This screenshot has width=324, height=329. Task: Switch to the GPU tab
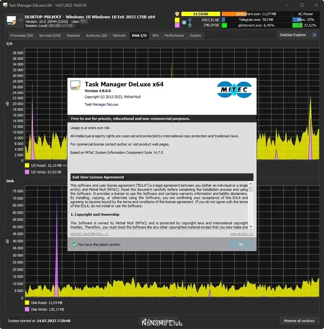[155, 35]
